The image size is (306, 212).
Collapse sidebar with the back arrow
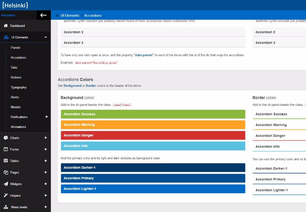pos(43,15)
